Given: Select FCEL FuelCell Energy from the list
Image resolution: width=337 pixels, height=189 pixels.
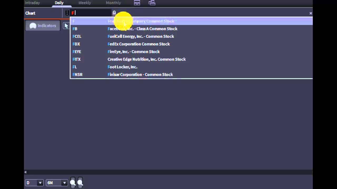Looking at the screenshot, I should pyautogui.click(x=191, y=36).
